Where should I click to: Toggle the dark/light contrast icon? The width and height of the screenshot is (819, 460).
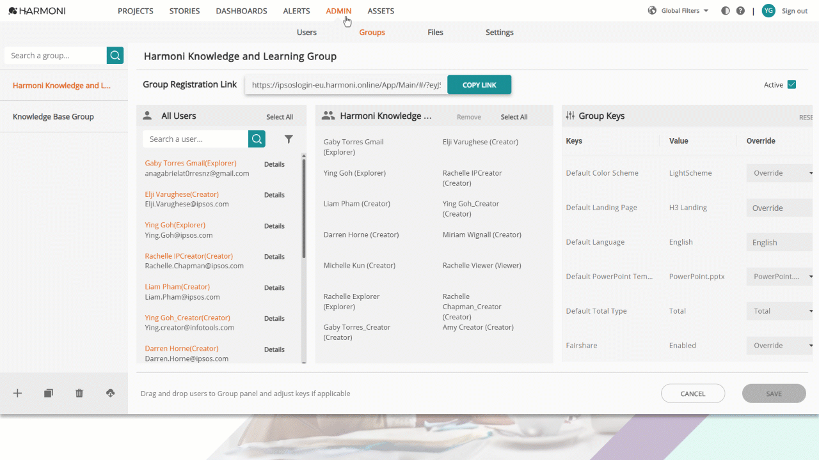(x=726, y=11)
